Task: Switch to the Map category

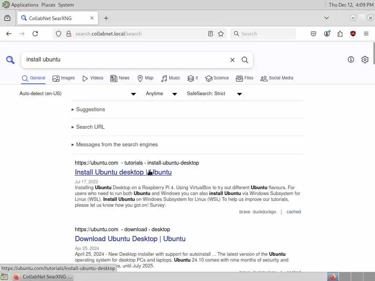Action: (x=145, y=78)
